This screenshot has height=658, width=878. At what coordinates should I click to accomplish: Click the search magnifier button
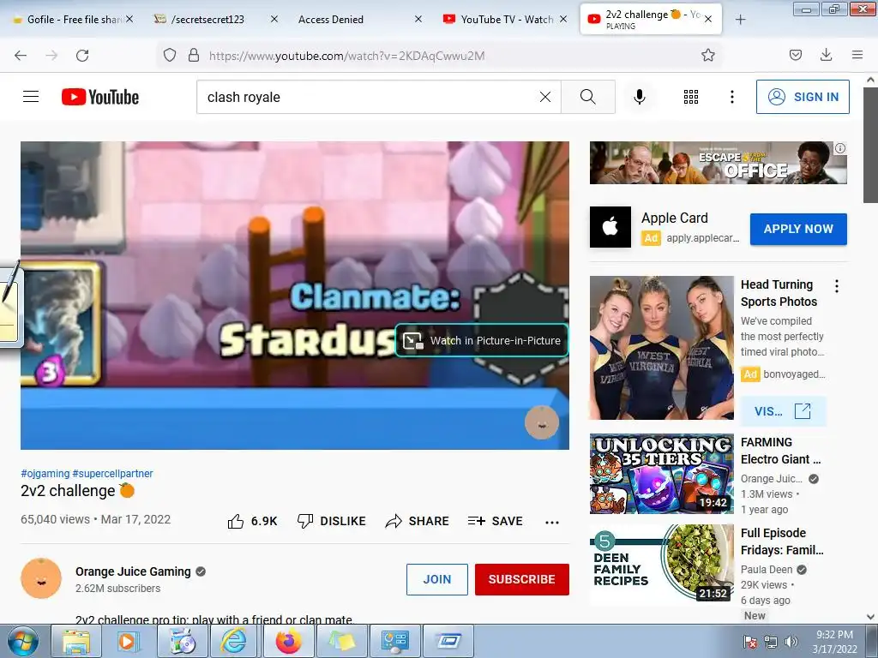point(588,97)
